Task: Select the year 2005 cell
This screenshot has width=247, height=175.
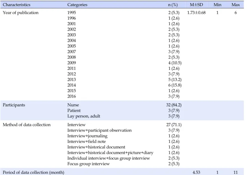Action: pyautogui.click(x=71, y=46)
